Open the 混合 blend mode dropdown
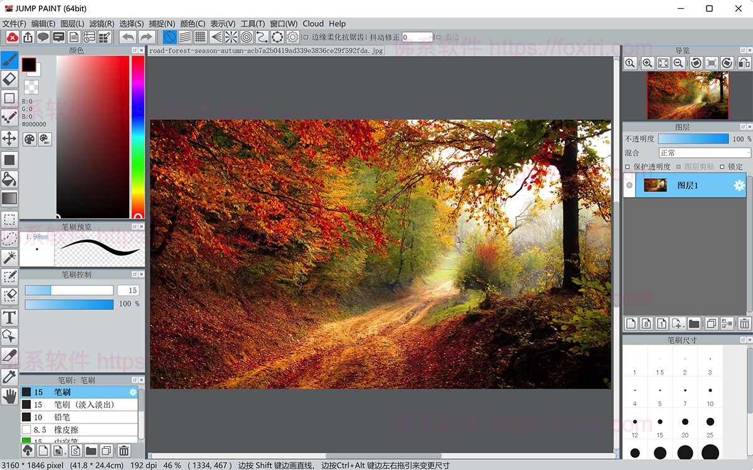Viewport: 753px width, 470px height. (x=704, y=152)
